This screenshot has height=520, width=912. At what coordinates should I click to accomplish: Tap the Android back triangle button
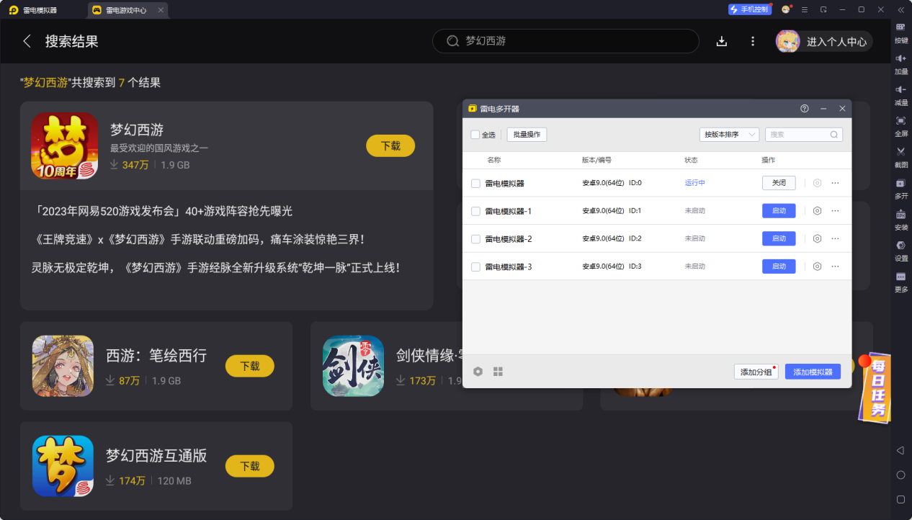click(x=900, y=450)
